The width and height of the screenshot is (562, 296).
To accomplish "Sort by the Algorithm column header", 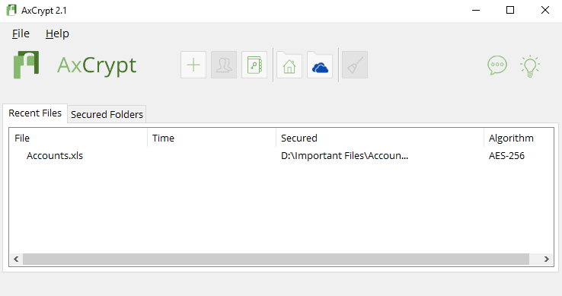I will (519, 138).
